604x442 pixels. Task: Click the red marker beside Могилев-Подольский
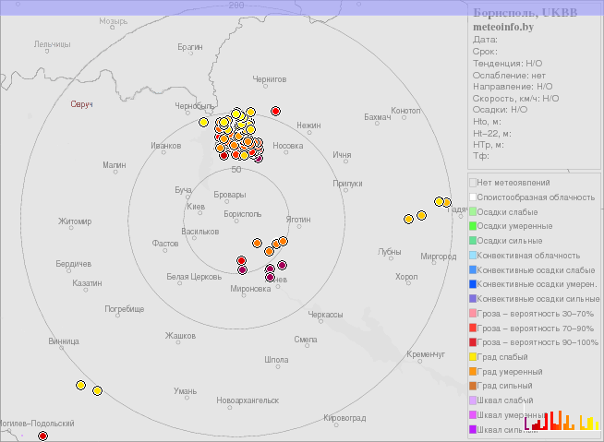[x=42, y=436]
